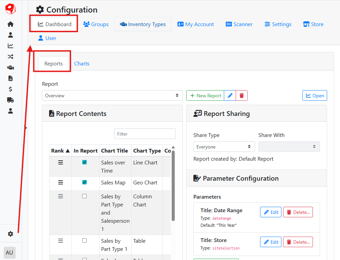
Task: Open the Share Type dropdown
Action: [224, 147]
